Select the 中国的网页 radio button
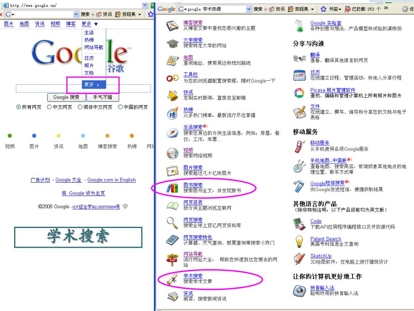Viewport: 414px width, 311px height. click(120, 107)
